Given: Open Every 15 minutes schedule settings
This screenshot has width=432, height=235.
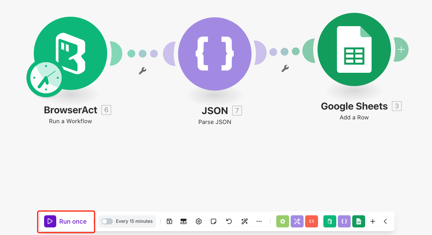Looking at the screenshot, I should point(134,221).
